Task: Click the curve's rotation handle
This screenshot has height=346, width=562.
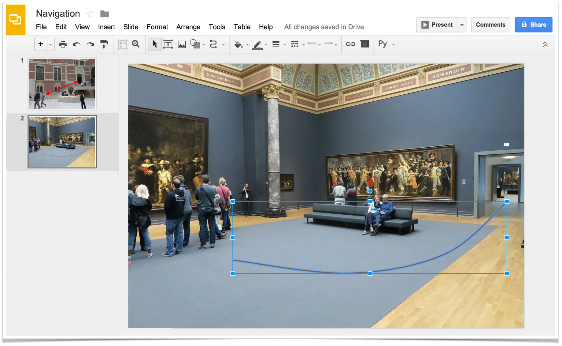Action: point(370,191)
